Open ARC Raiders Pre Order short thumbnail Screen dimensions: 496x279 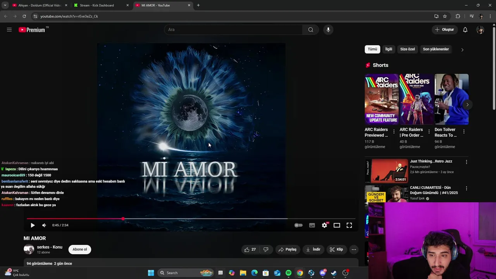[x=417, y=99]
